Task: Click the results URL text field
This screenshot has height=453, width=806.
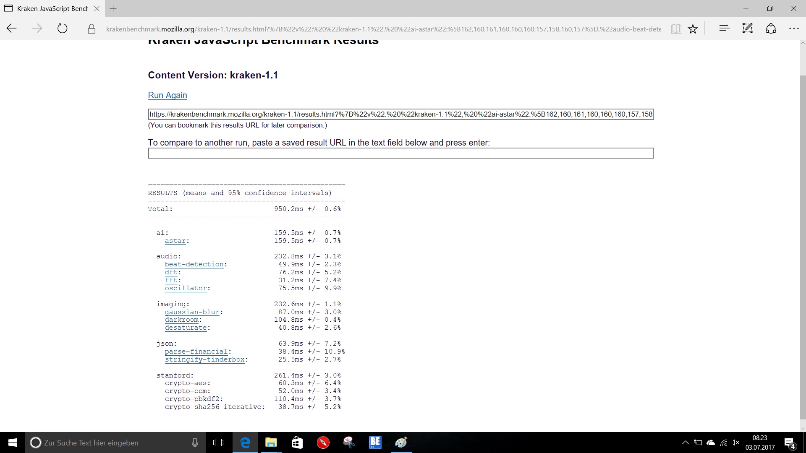Action: (400, 114)
